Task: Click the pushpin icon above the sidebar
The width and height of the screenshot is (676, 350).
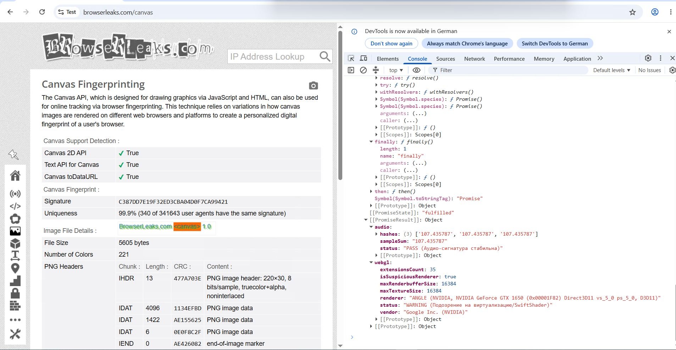Action: [13, 154]
